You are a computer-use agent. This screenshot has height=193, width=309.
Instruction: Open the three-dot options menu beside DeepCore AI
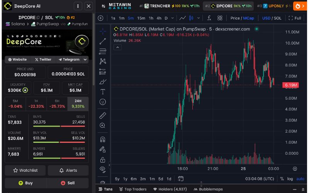[x=78, y=6]
